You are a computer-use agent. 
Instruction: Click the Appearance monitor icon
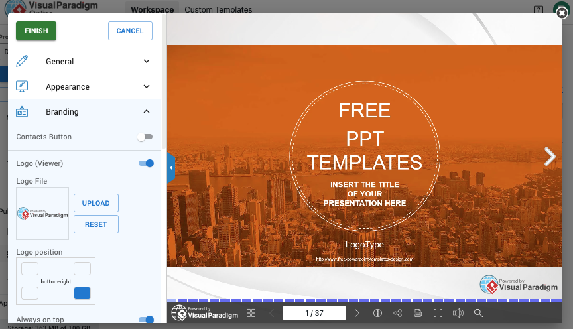[22, 86]
